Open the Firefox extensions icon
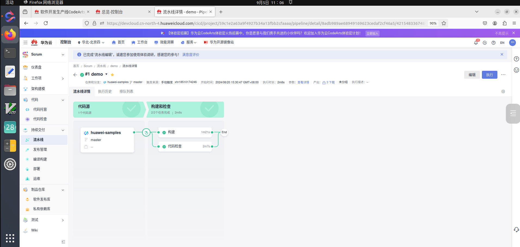The height and width of the screenshot is (247, 520). click(x=504, y=23)
